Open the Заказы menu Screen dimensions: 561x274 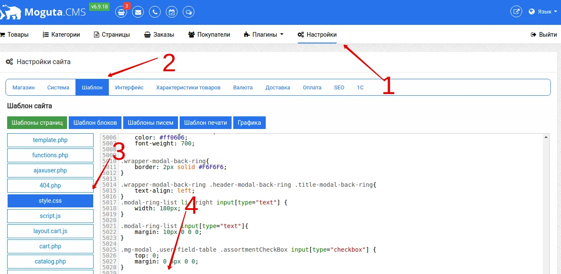tap(159, 35)
